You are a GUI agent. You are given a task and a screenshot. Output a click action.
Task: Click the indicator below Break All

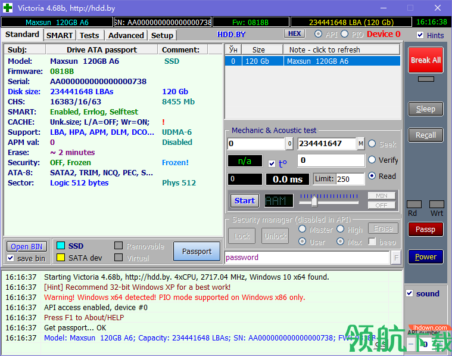426,79
